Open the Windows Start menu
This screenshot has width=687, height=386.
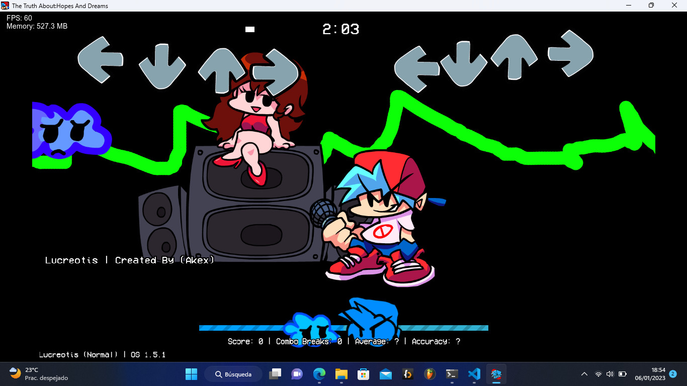191,374
